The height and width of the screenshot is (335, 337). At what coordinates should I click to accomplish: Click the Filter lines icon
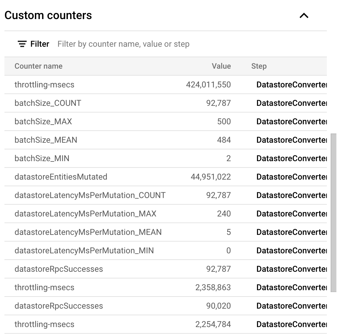tap(22, 44)
